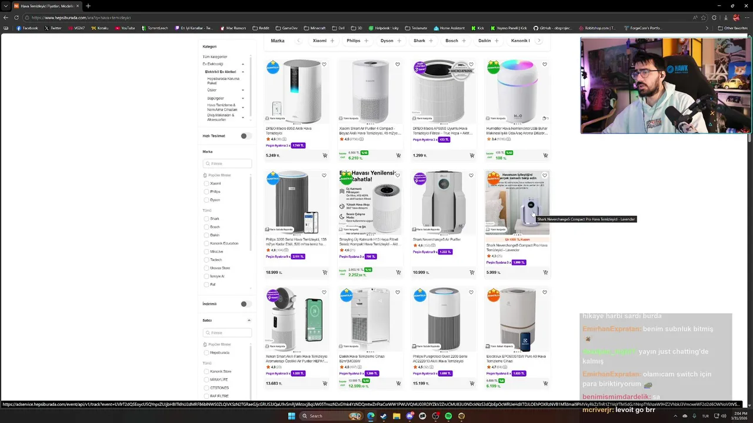753x423 pixels.
Task: Open YouTube bookmark
Action: click(125, 28)
